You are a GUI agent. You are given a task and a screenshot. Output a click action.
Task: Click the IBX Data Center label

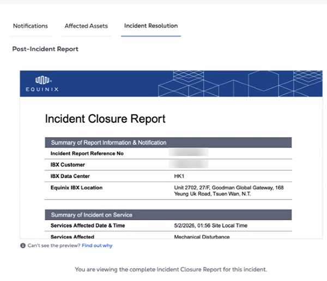(70, 176)
